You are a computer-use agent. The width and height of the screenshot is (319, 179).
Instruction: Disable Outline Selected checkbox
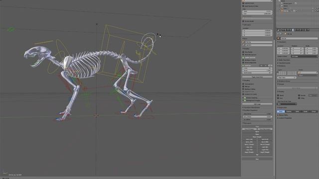coord(243,58)
